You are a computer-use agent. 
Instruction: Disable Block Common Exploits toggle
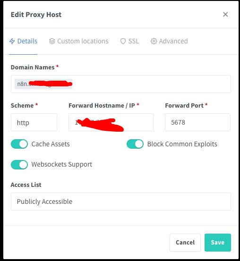pyautogui.click(x=135, y=144)
